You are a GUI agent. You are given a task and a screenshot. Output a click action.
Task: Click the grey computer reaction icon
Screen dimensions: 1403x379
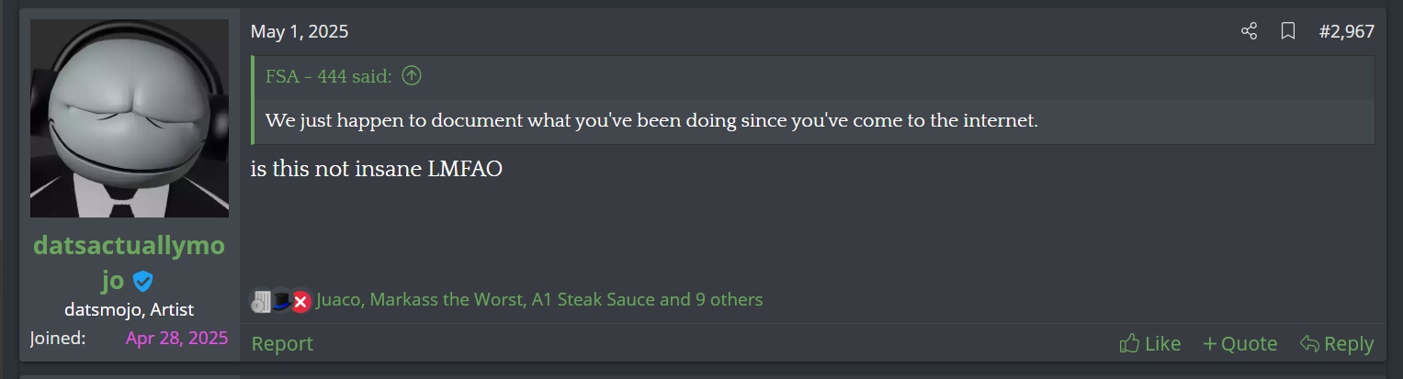click(261, 300)
